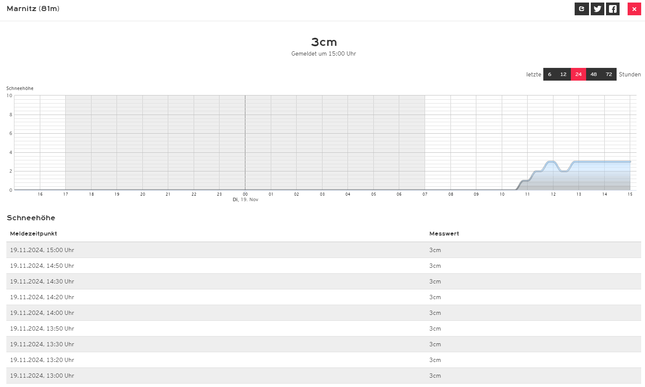This screenshot has width=645, height=387.
Task: Switch the chart to 12 hours
Action: pos(563,74)
